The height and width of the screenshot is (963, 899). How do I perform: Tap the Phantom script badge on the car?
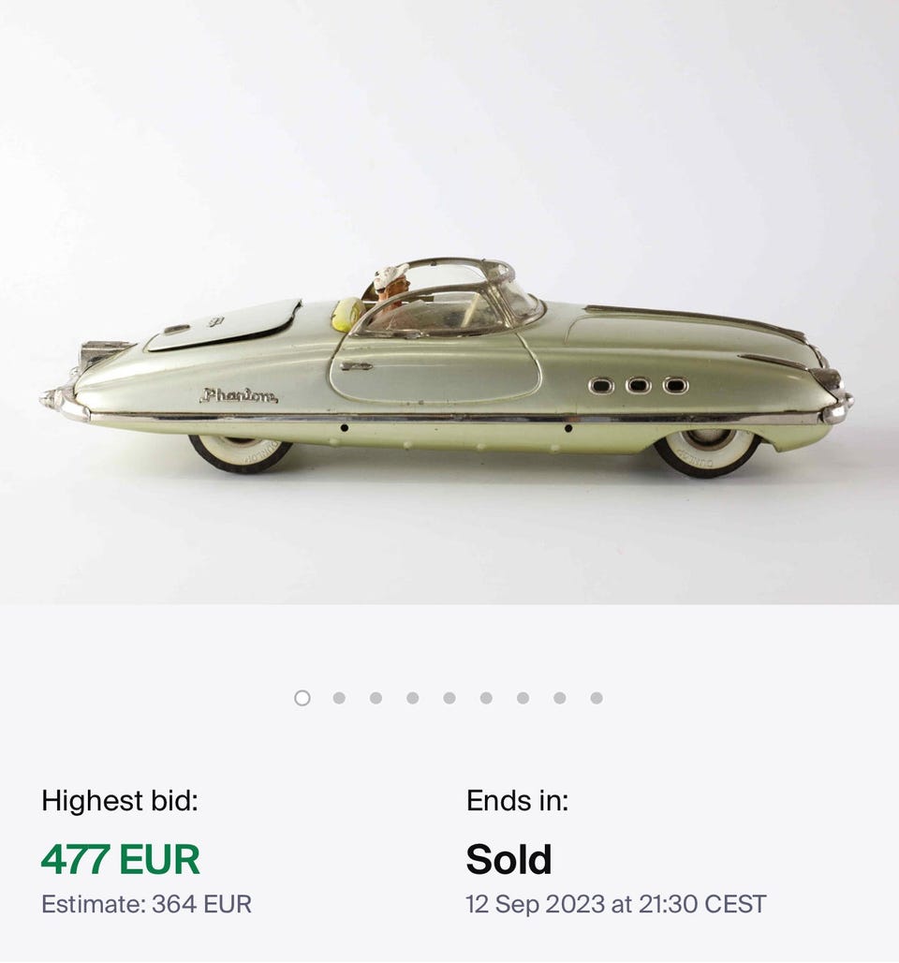coord(238,396)
